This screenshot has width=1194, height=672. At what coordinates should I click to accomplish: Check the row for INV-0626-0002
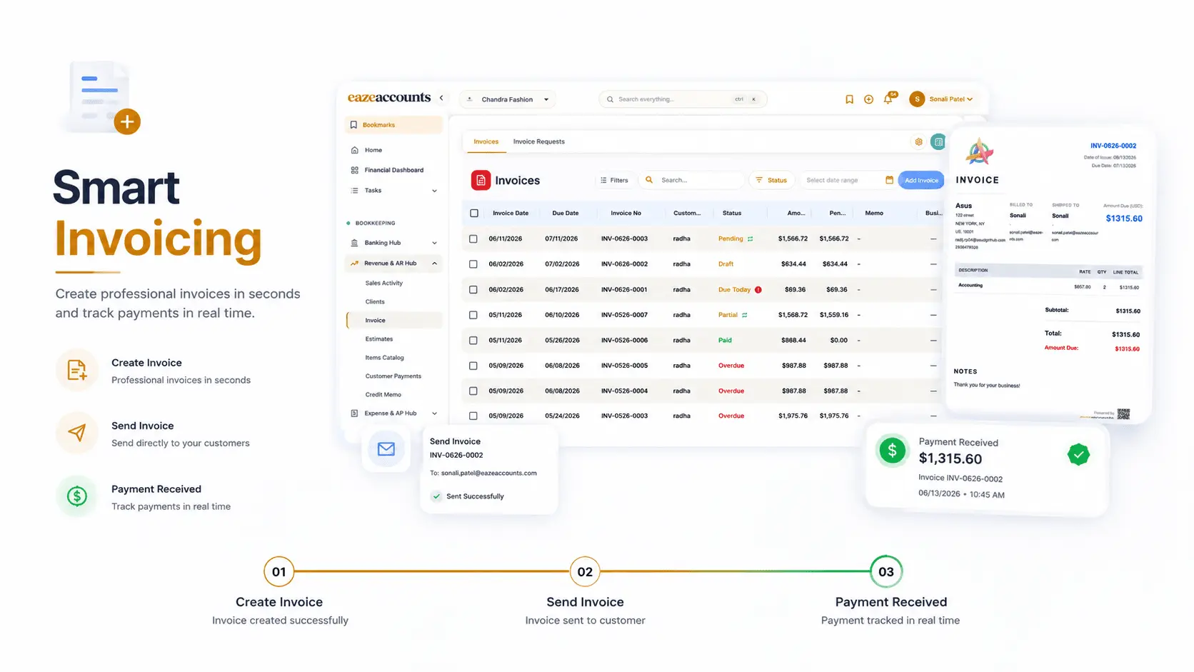click(473, 264)
